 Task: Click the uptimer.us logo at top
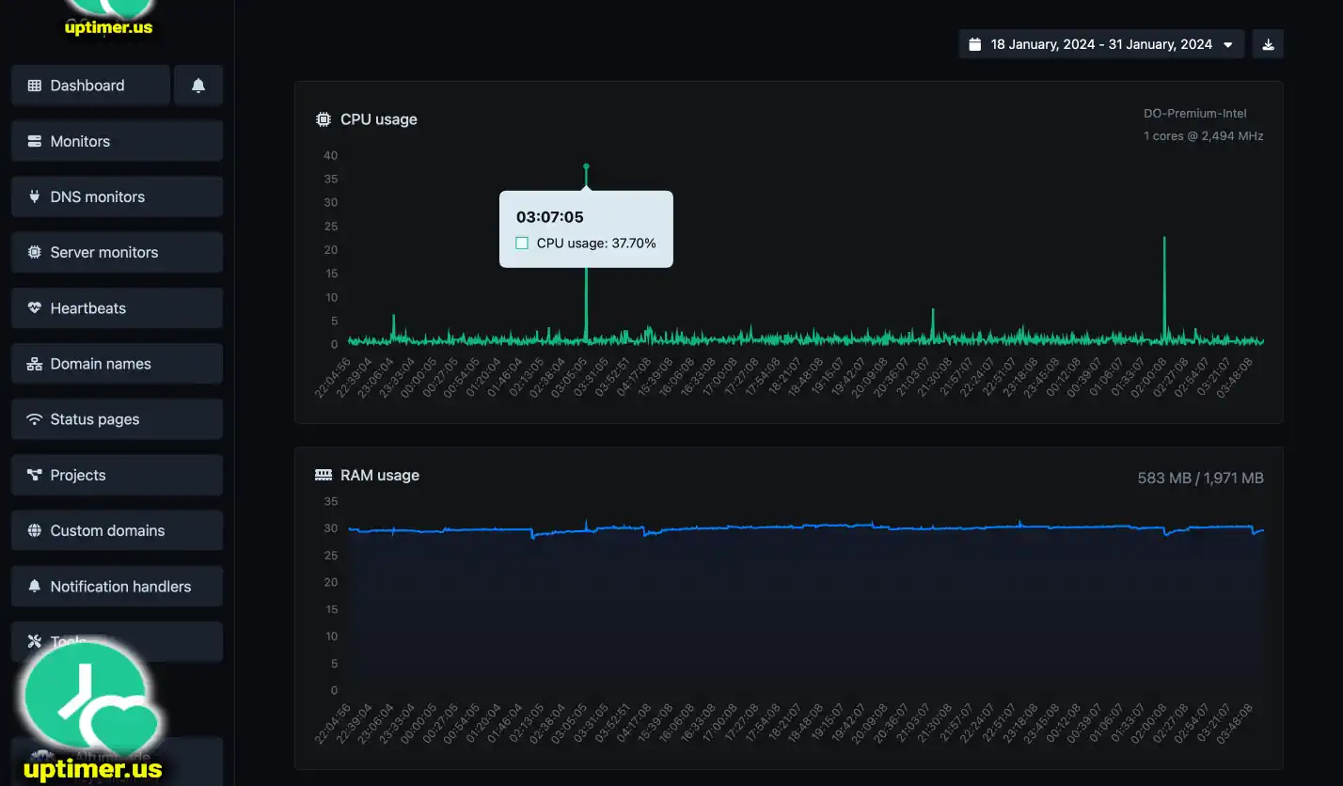108,18
